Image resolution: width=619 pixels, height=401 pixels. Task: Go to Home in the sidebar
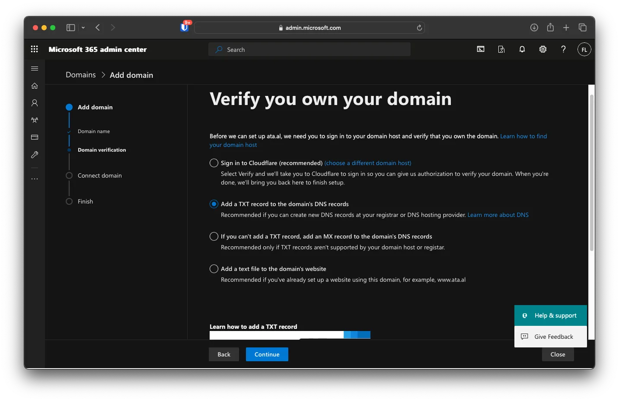point(35,86)
